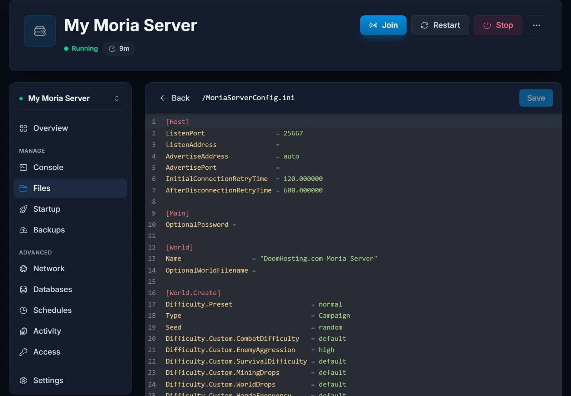Image resolution: width=571 pixels, height=396 pixels.
Task: Click line number 15 in the gutter
Action: [x=152, y=282]
